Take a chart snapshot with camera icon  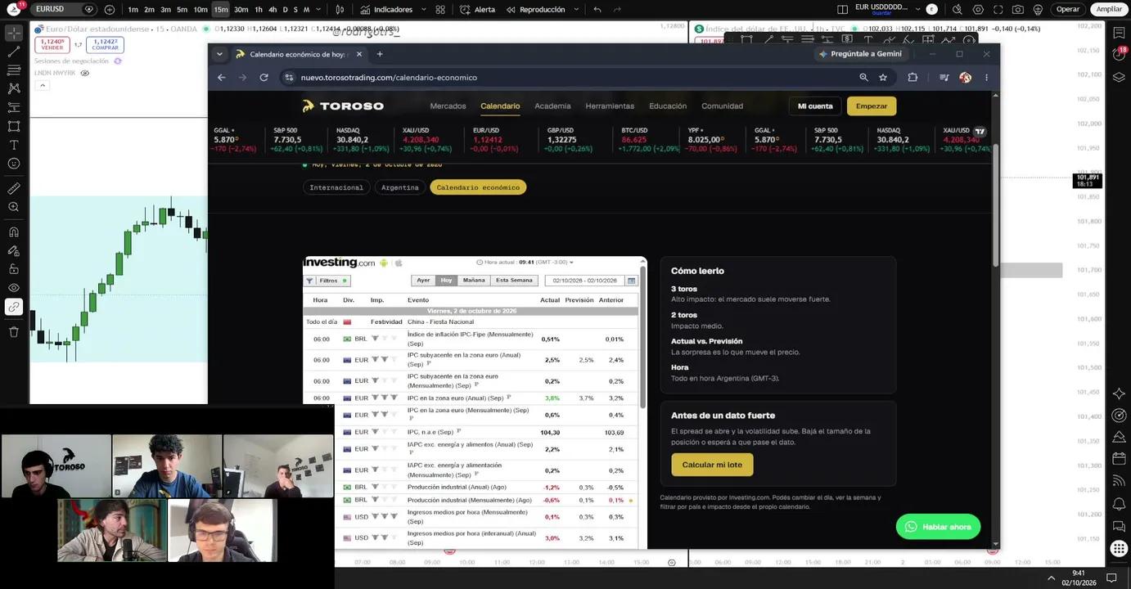pyautogui.click(x=1017, y=9)
